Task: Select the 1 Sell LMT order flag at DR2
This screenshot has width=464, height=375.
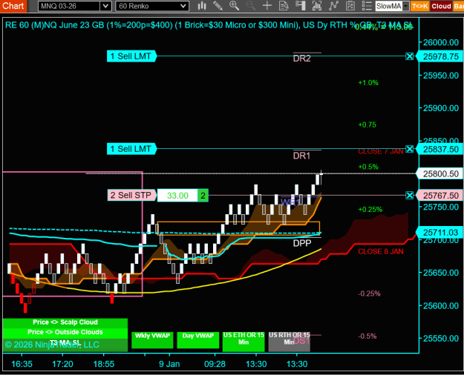Action: (131, 56)
